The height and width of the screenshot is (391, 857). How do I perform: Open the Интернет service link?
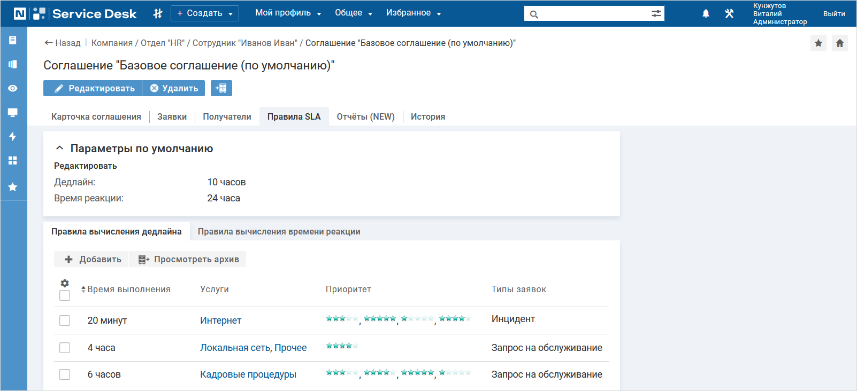221,320
